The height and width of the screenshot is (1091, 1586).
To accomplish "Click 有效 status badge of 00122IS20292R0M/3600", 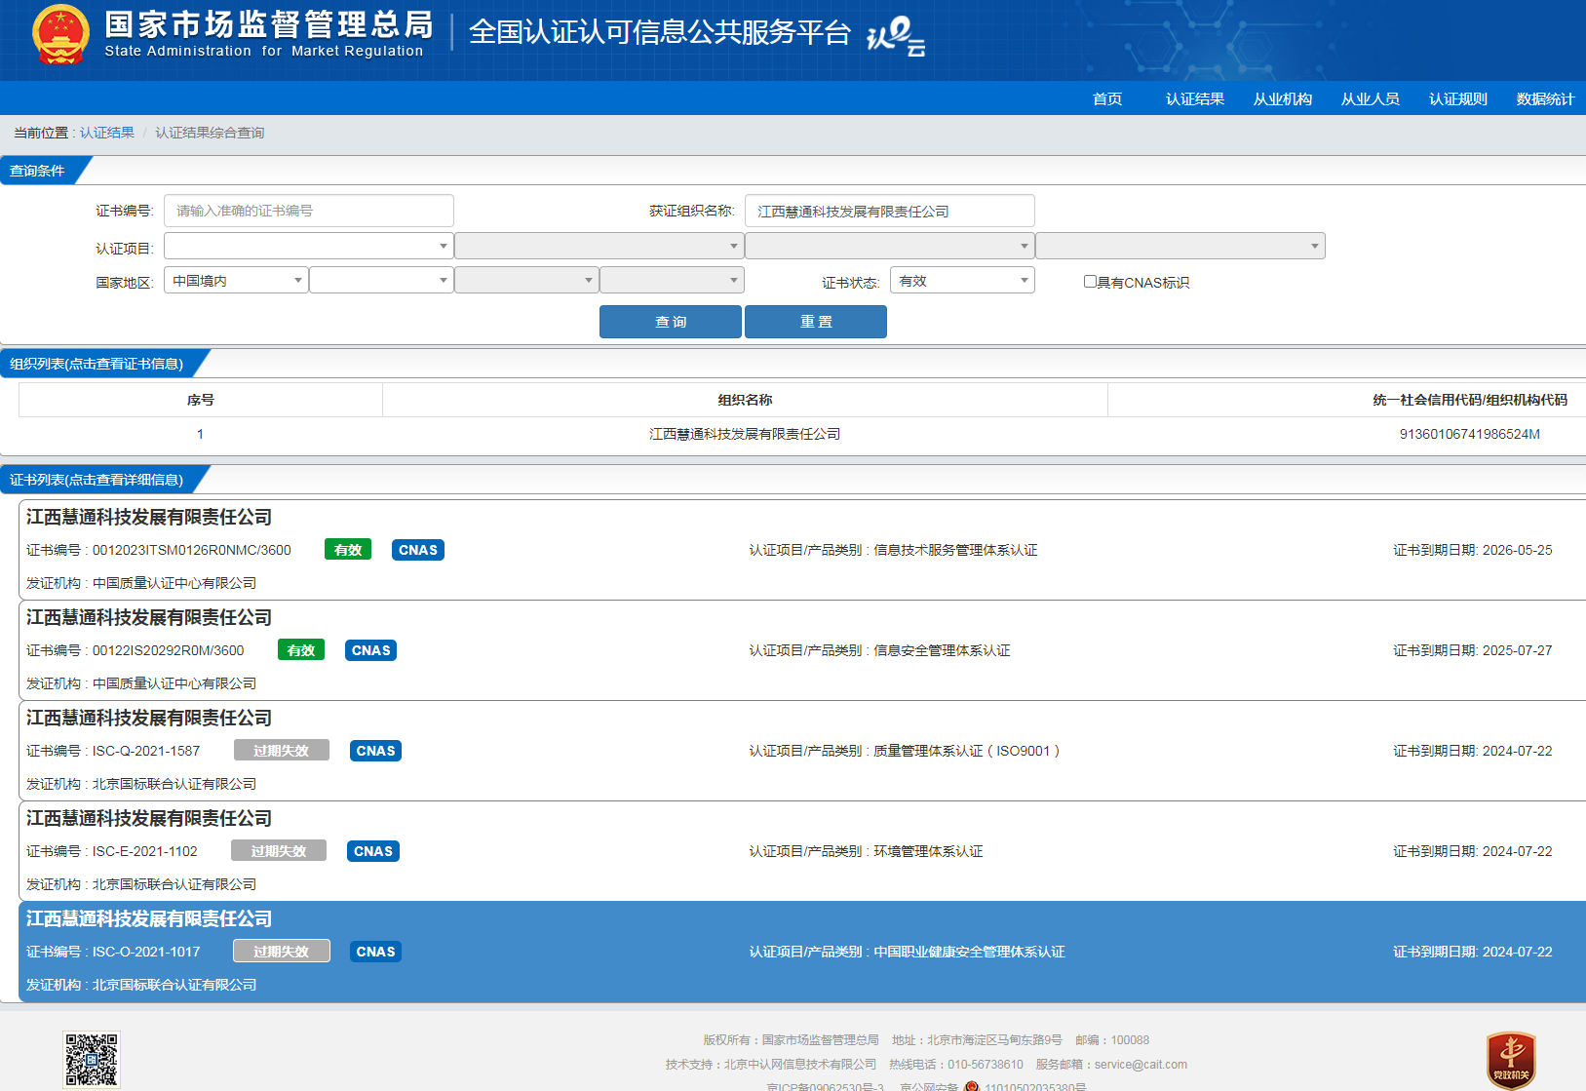I will [301, 650].
